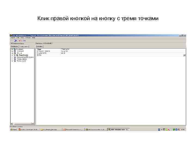Open the Options menu
Viewport: 196px width, 147px height.
[28, 38]
